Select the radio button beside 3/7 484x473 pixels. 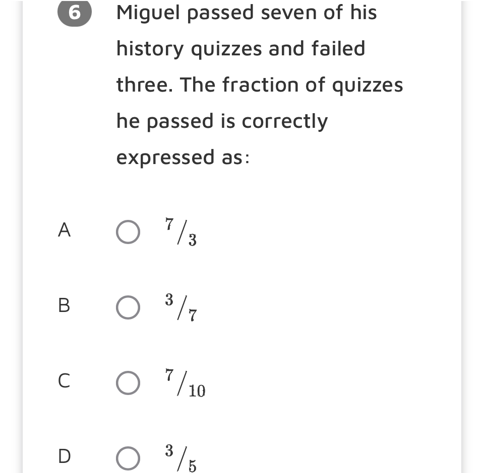point(128,307)
